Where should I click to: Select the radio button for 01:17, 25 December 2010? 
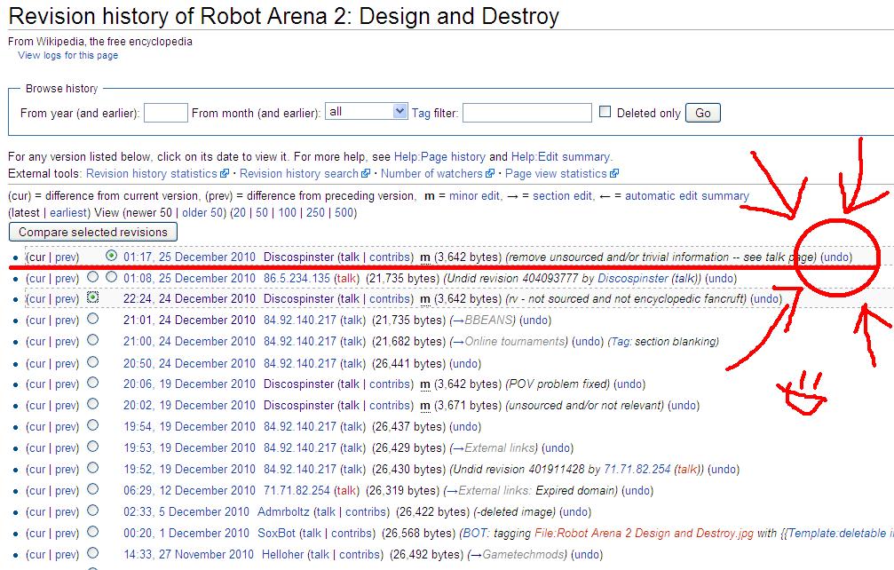(111, 256)
